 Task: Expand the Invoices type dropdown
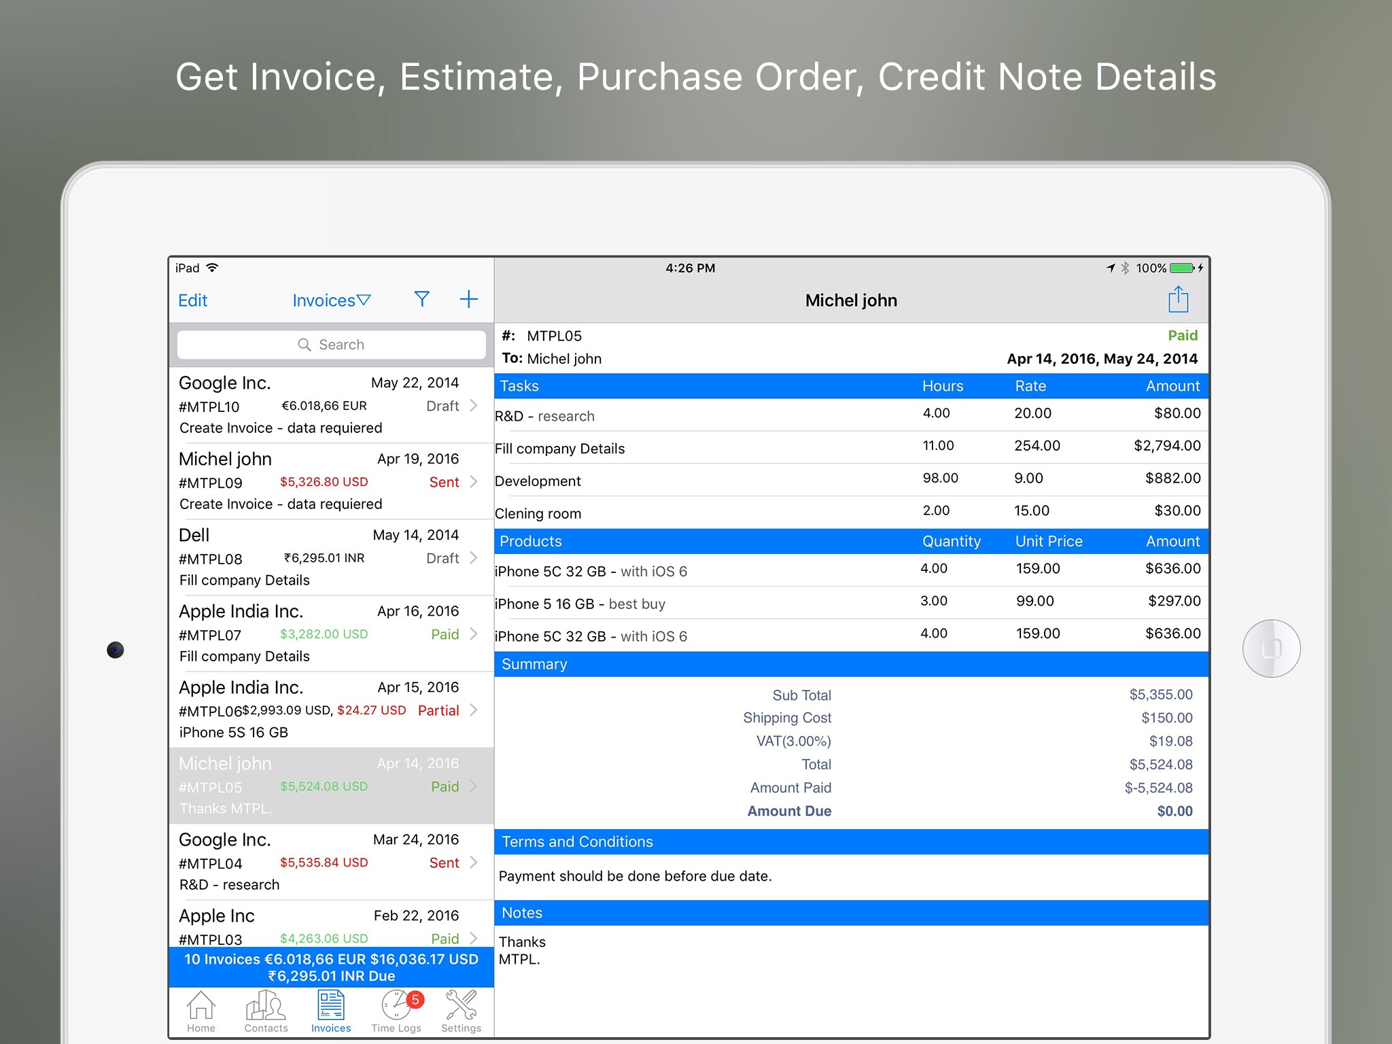point(331,300)
